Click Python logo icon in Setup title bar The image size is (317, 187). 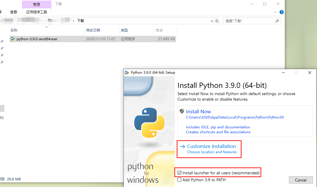pos(127,73)
